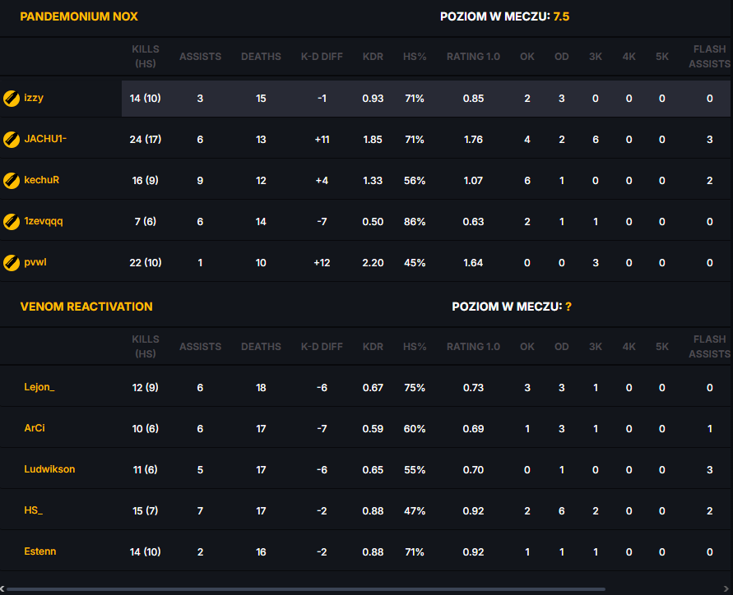The image size is (733, 595).
Task: Click Lejon_ HS% value 75%
Action: point(415,388)
